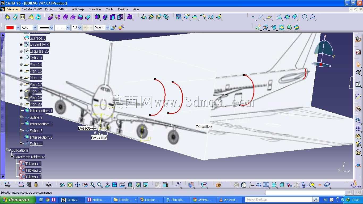Click the Painter brush icon
The height and width of the screenshot is (204, 363).
pyautogui.click(x=113, y=27)
